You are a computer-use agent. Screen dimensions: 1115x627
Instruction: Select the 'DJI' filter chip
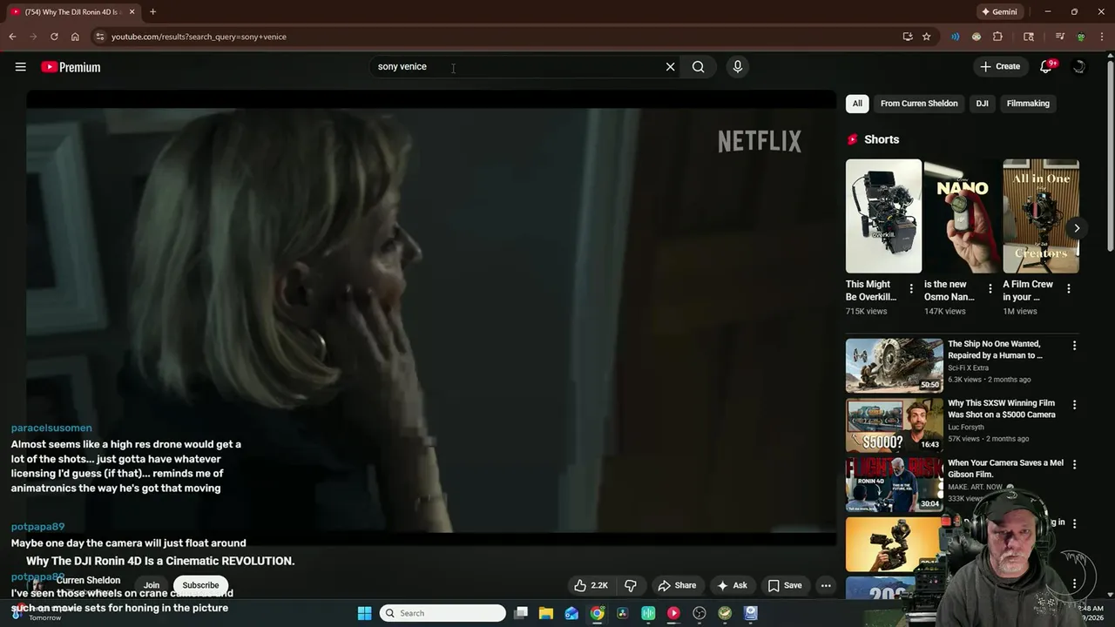tap(982, 104)
